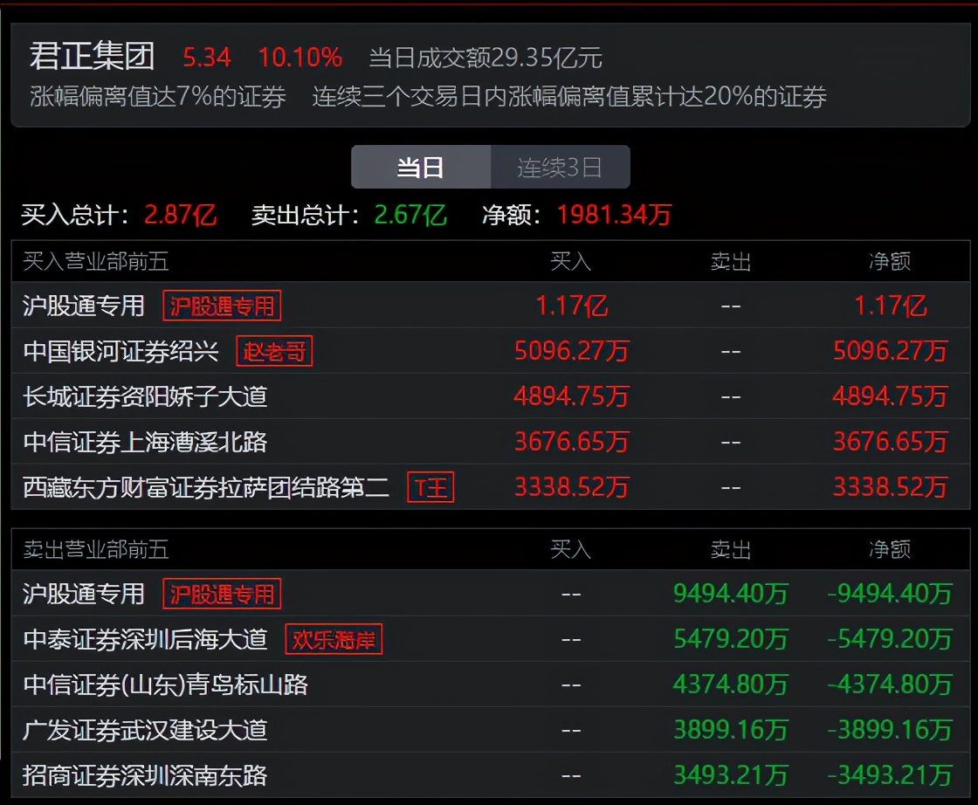Click sell amount 4374.80万
This screenshot has width=978, height=805.
pyautogui.click(x=731, y=685)
